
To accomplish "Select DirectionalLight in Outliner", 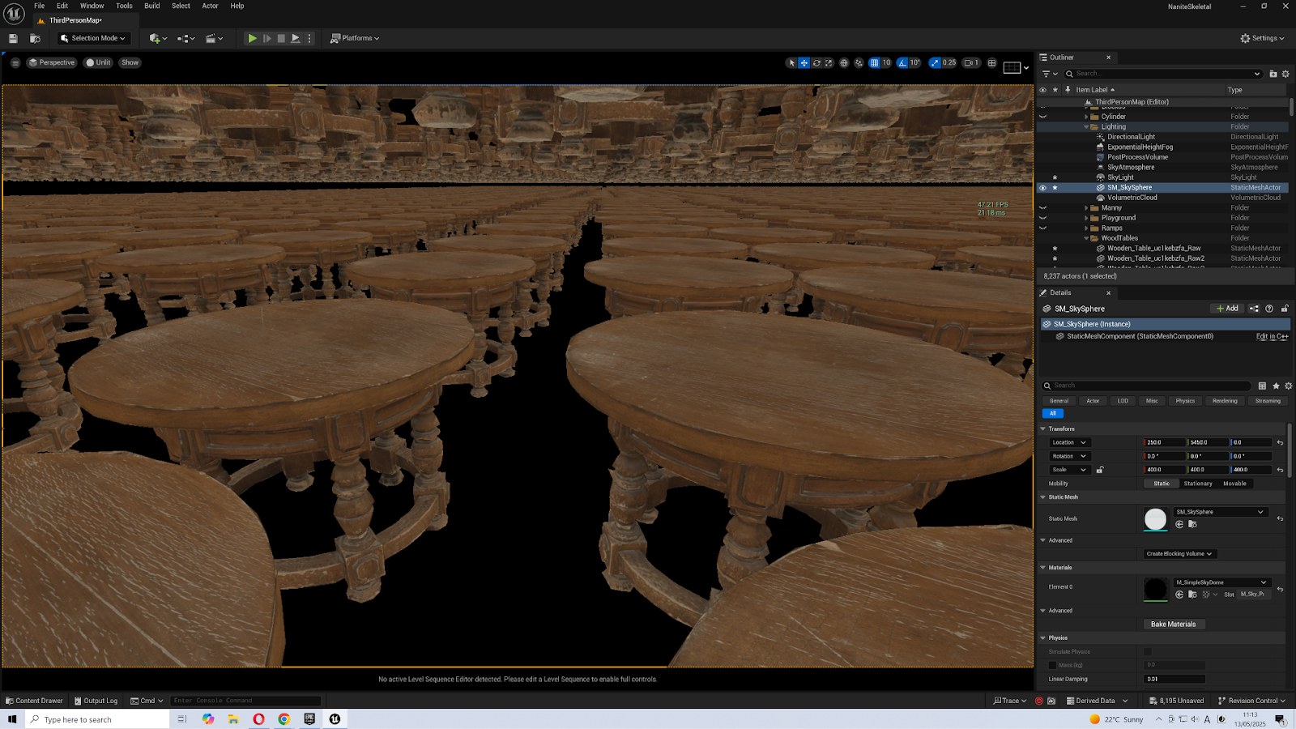I will click(1131, 137).
